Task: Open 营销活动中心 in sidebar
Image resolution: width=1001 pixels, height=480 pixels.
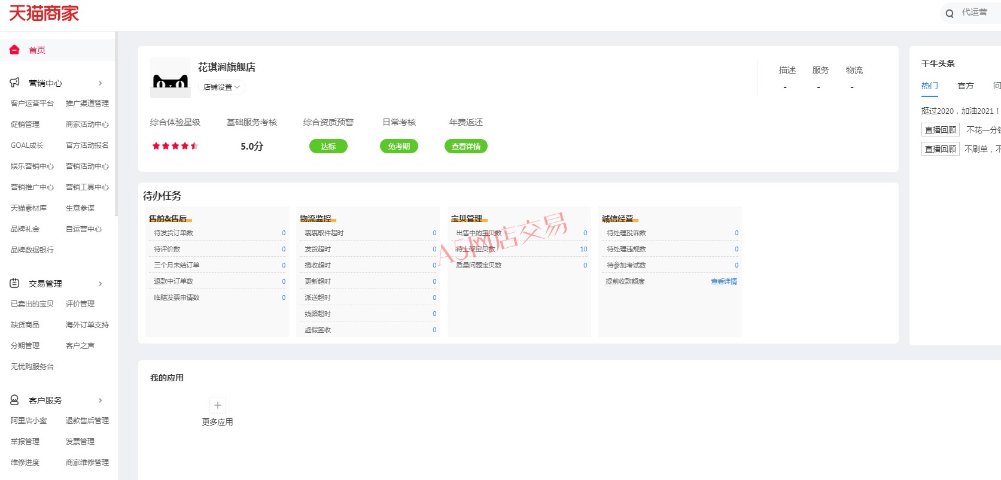Action: pyautogui.click(x=87, y=166)
